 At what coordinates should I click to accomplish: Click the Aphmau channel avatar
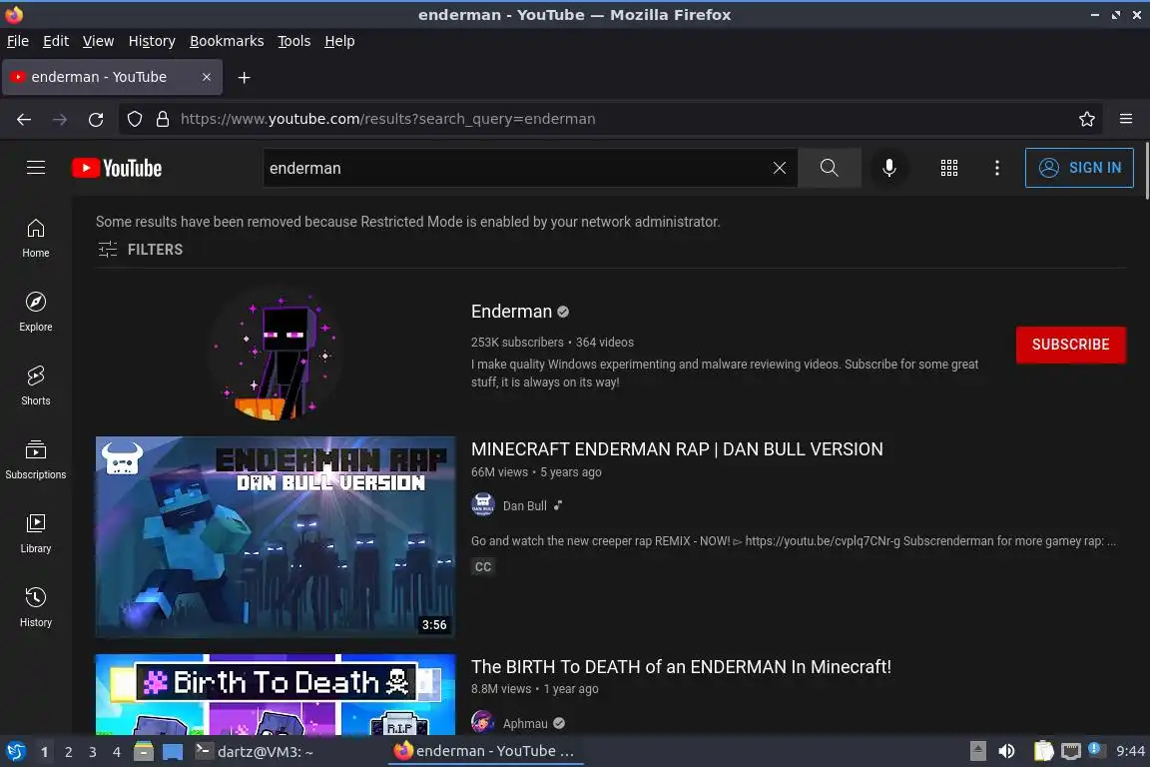tap(482, 723)
